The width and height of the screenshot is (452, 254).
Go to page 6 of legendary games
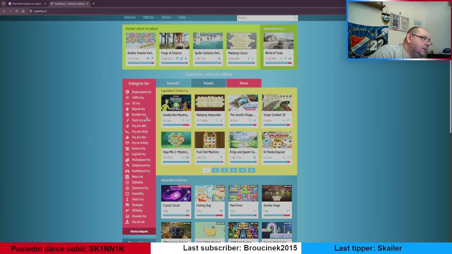pos(251,170)
